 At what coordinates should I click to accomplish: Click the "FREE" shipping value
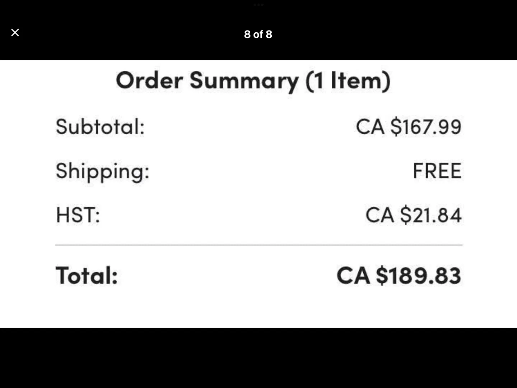tap(437, 171)
